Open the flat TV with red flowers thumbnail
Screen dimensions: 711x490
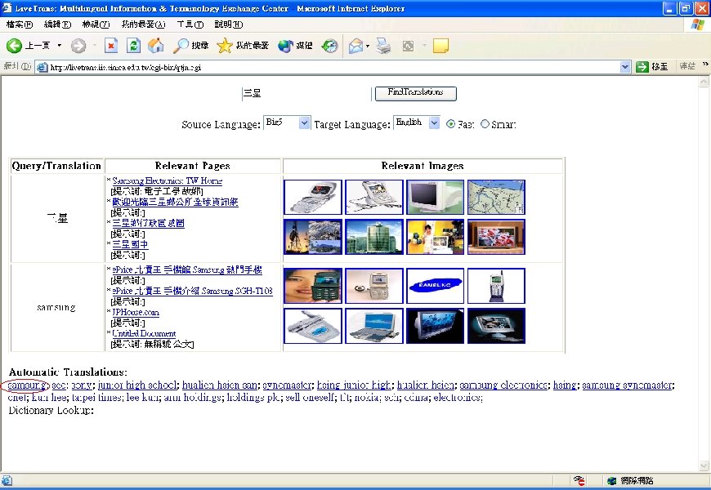click(x=496, y=237)
